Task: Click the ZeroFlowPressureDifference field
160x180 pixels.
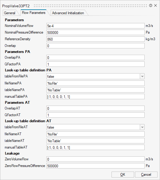Action: point(96,166)
